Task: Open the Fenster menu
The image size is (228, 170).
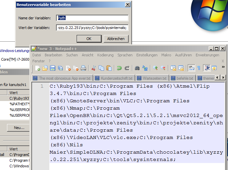Action: tap(38, 61)
